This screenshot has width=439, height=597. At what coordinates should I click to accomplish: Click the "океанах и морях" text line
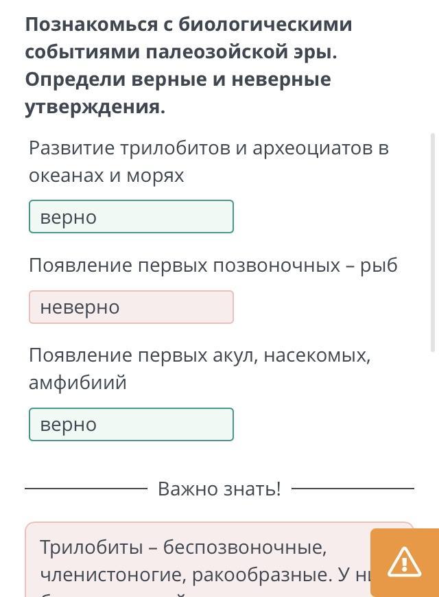point(106,176)
